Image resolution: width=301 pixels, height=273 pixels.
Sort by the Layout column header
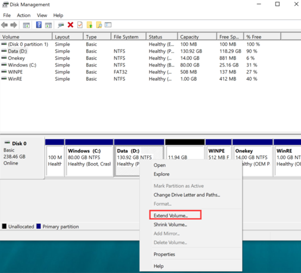pos(68,36)
